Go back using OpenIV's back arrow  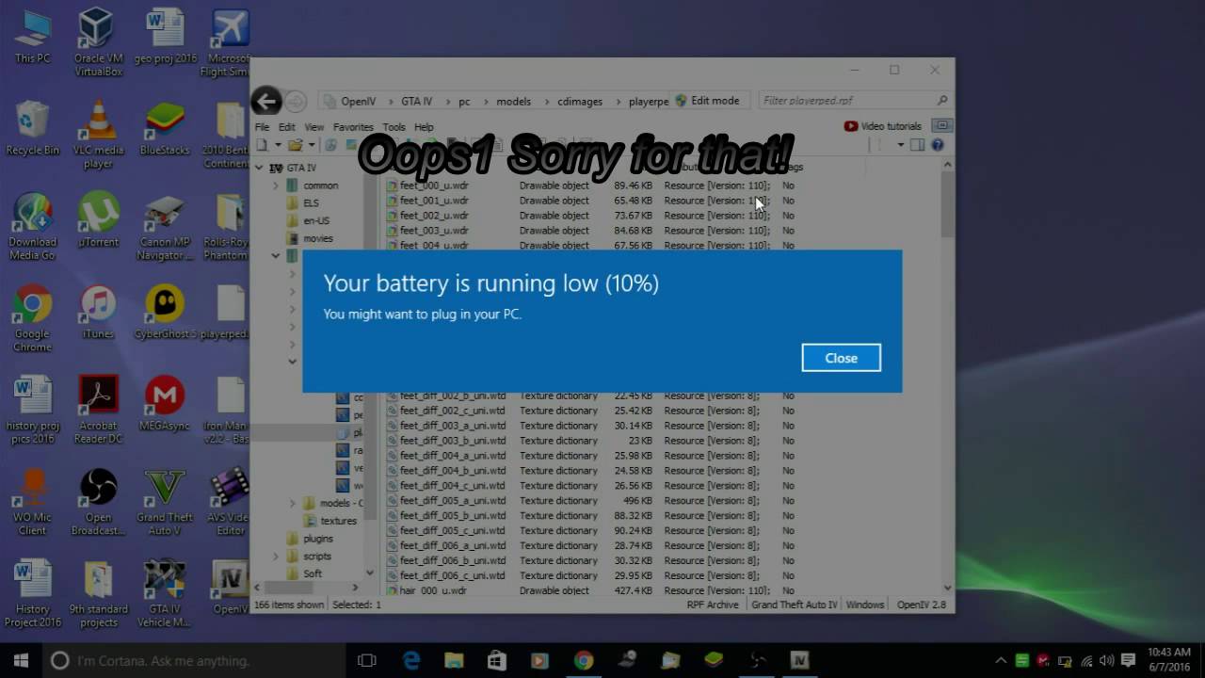[266, 102]
